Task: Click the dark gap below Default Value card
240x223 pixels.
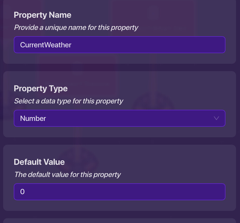Action: [119, 215]
